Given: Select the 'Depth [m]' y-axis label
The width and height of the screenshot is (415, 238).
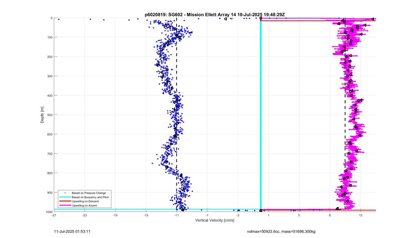Looking at the screenshot, I should 42,115.
